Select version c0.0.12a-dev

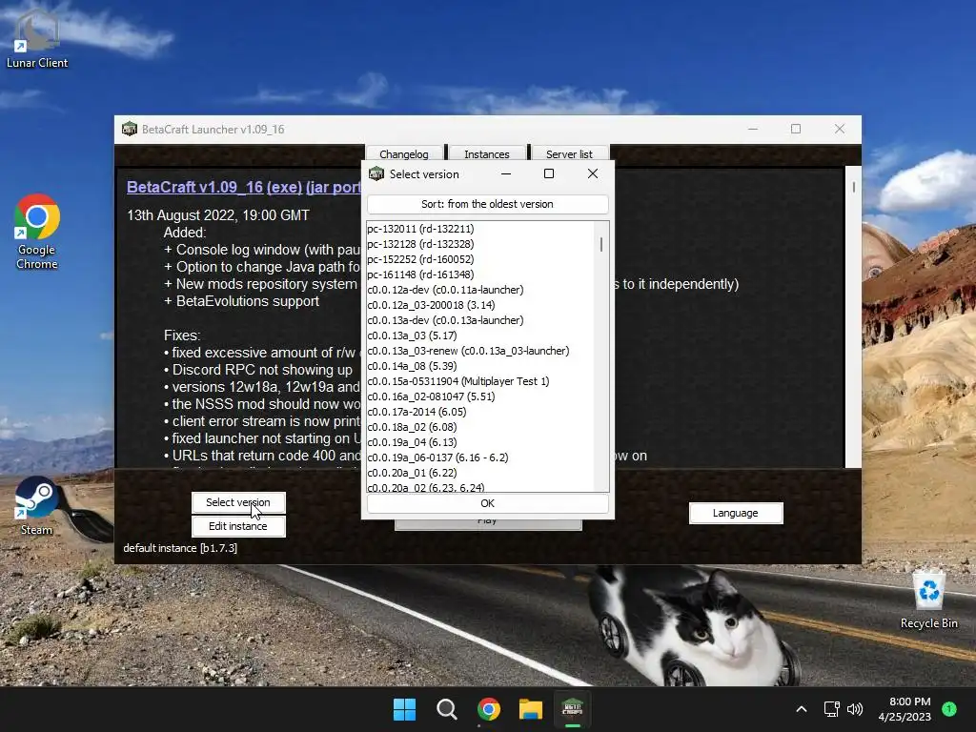(x=480, y=290)
